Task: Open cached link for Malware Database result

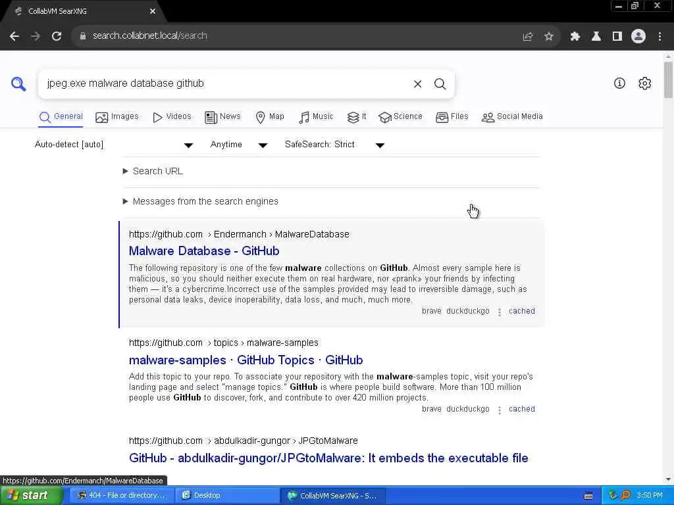Action: pos(522,311)
